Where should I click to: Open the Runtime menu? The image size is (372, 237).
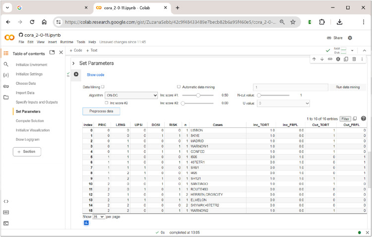click(x=66, y=42)
